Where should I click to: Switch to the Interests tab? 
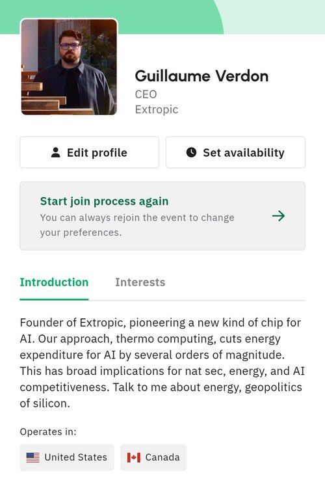[140, 282]
